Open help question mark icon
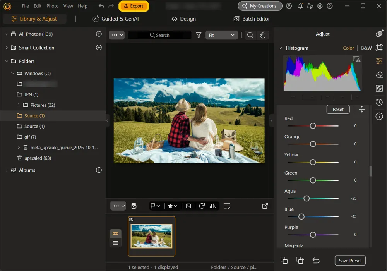387x271 pixels. click(x=330, y=6)
